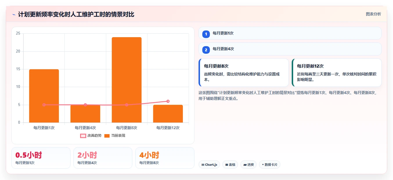Viewport: 393px width, 180px height.
Task: Click the Chart.js tag chip
Action: tap(209, 165)
